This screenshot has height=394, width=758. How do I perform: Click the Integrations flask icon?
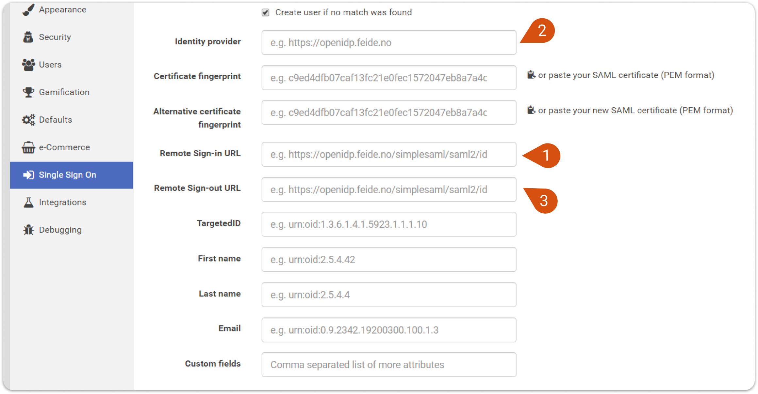[28, 202]
